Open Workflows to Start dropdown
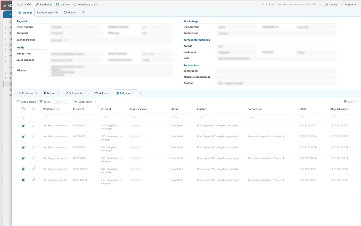The width and height of the screenshot is (361, 226). tap(88, 4)
